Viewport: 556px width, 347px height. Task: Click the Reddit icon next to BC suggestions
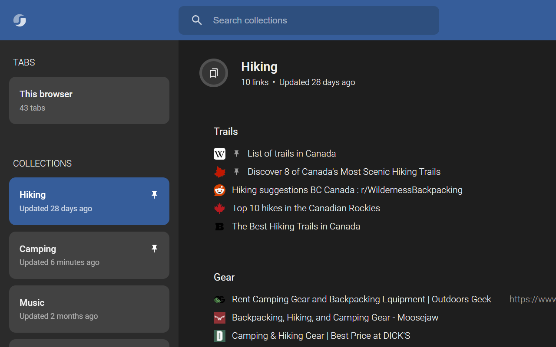coord(219,190)
